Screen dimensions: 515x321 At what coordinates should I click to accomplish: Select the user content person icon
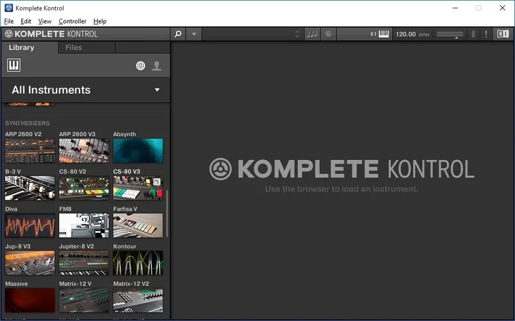(157, 66)
